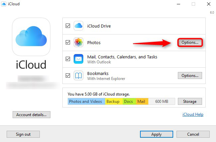216x142 pixels.
Task: Open the iCloud Help link
Action: click(x=193, y=114)
